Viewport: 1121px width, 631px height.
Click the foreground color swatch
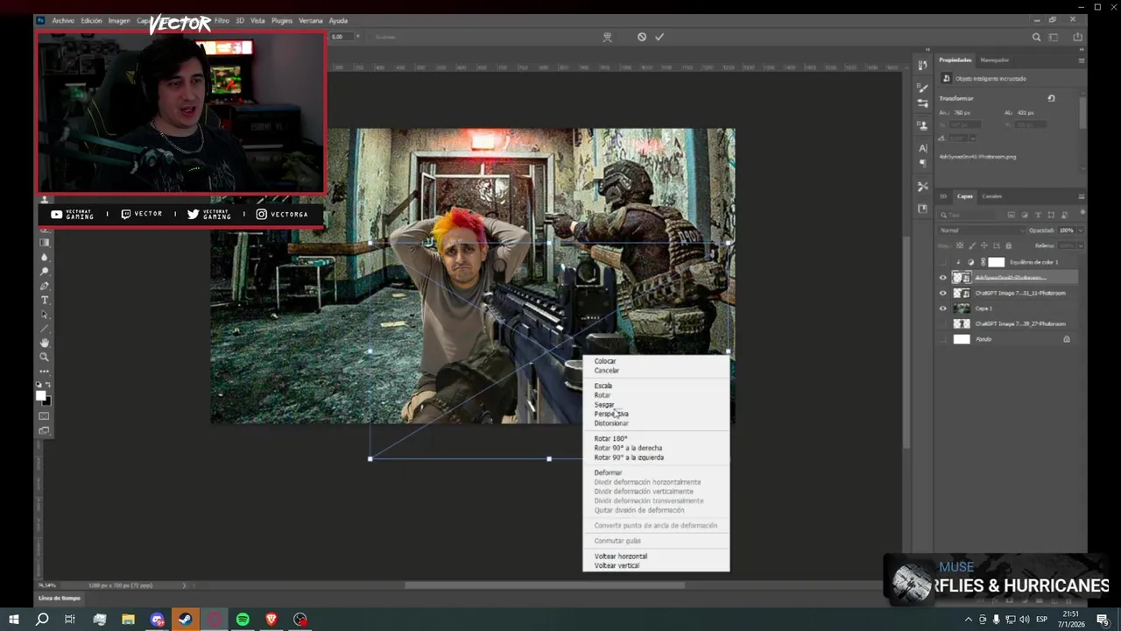coord(40,396)
